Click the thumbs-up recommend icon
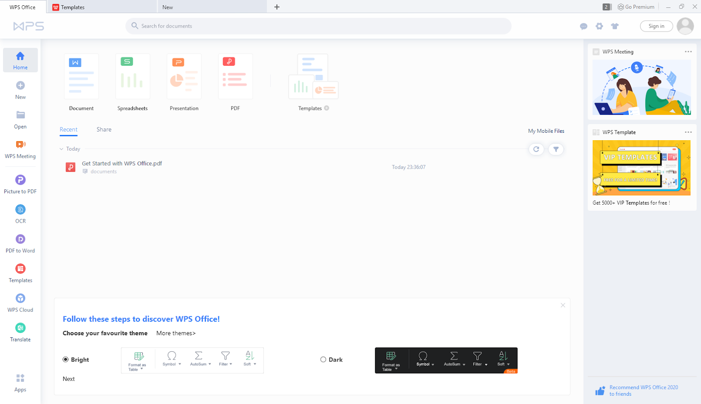 600,390
